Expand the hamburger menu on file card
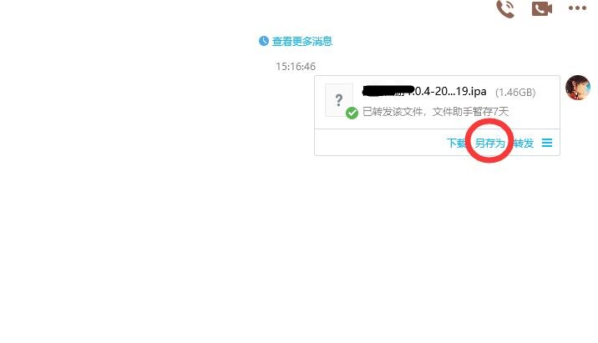 547,143
